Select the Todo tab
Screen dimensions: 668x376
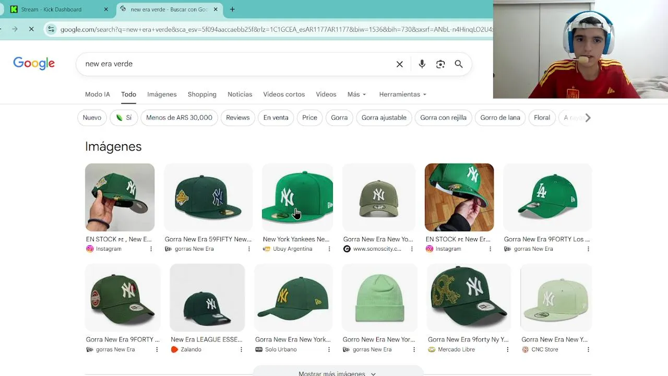tap(128, 95)
